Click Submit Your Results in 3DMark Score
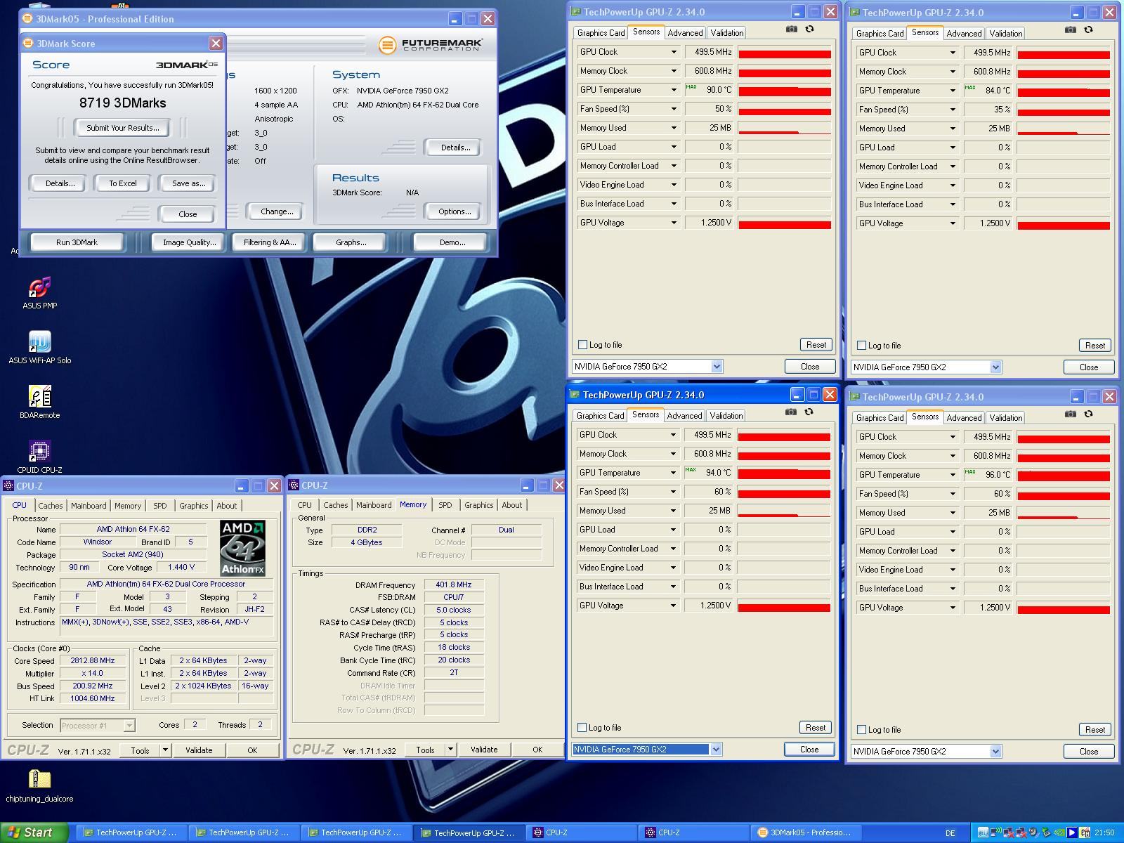Screen dimensions: 1124x843 tap(123, 128)
